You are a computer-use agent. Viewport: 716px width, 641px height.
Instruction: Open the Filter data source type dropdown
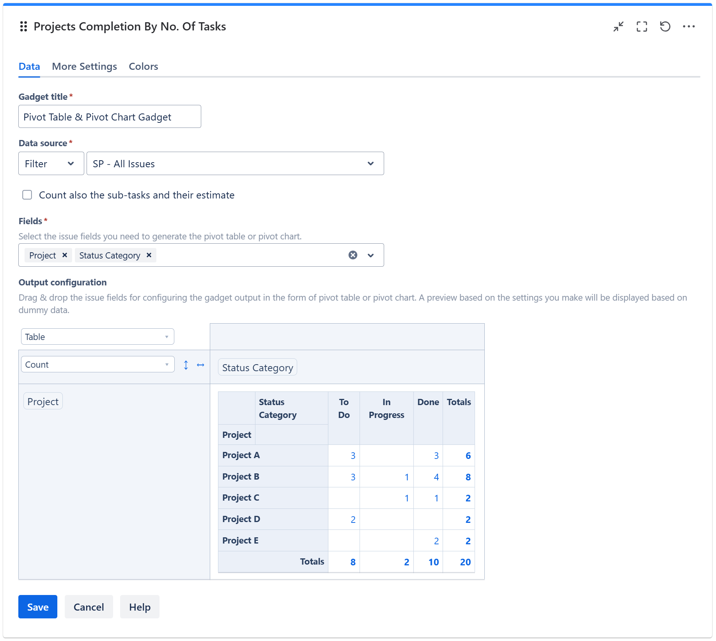click(51, 164)
